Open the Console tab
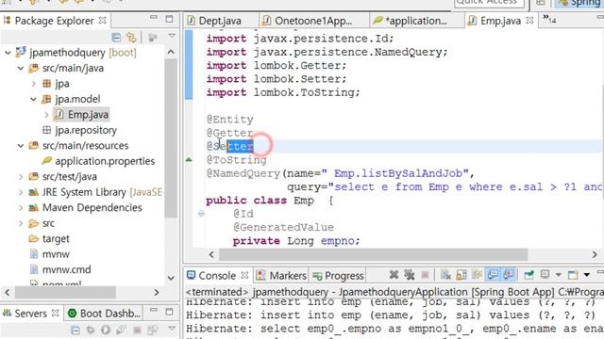 [x=216, y=276]
